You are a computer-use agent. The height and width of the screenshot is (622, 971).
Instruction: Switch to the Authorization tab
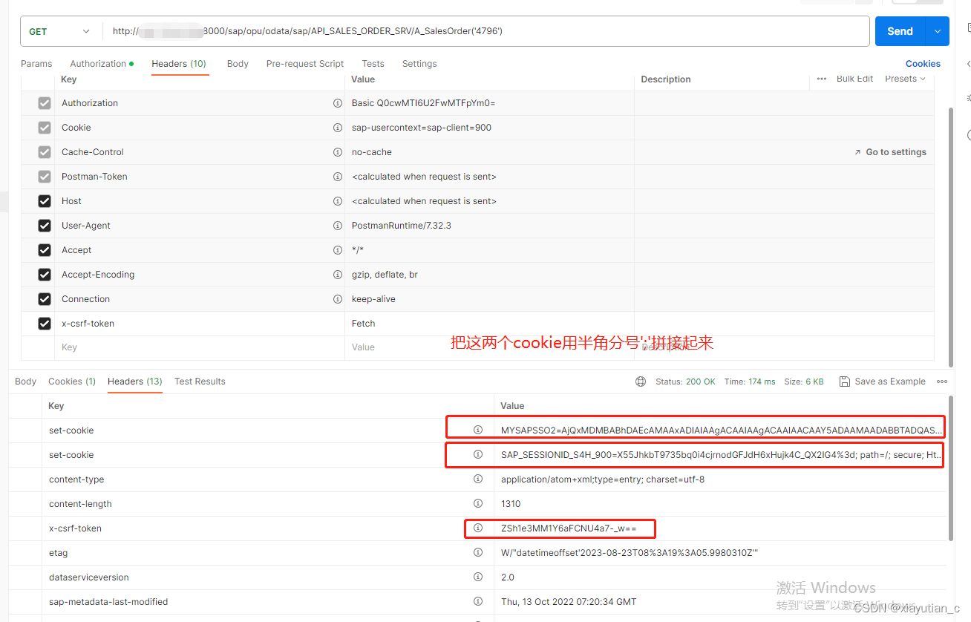(102, 64)
